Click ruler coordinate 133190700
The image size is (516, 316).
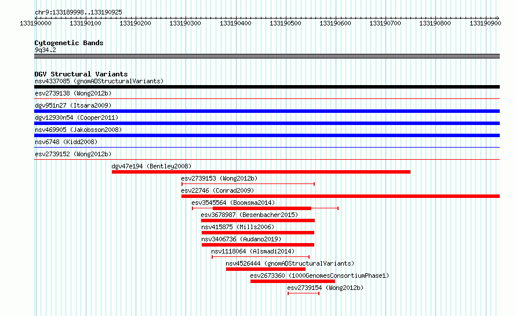385,23
